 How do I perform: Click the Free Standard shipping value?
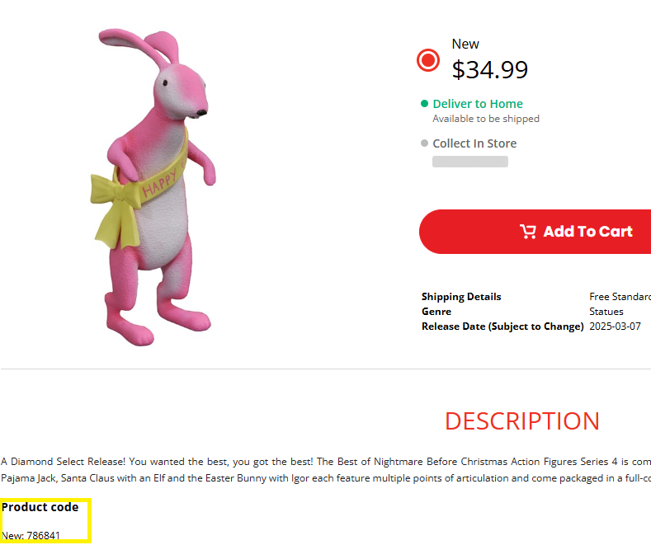tap(620, 297)
